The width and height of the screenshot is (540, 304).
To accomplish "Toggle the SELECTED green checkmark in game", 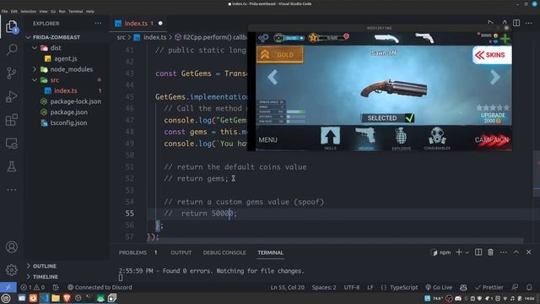I will [410, 118].
